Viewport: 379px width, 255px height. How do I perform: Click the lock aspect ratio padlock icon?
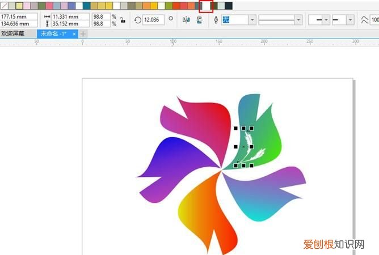pyautogui.click(x=123, y=20)
